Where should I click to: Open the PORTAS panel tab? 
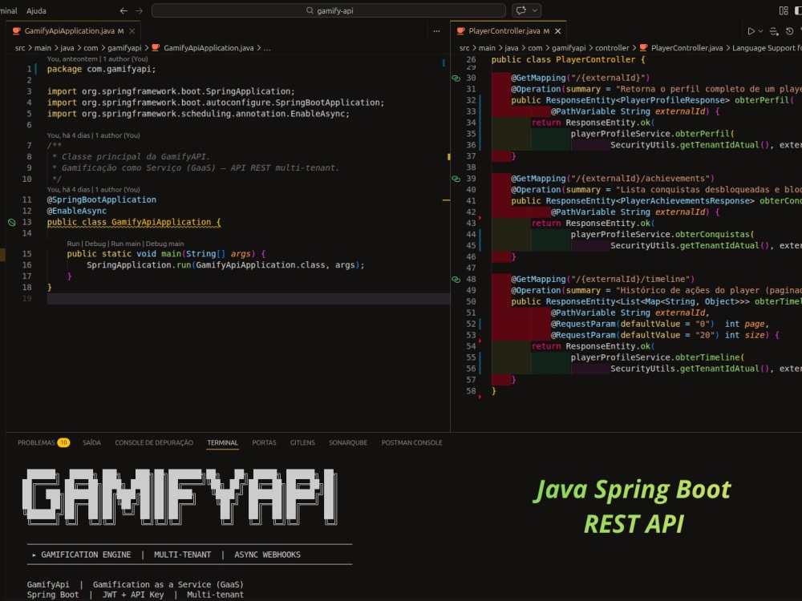point(264,442)
